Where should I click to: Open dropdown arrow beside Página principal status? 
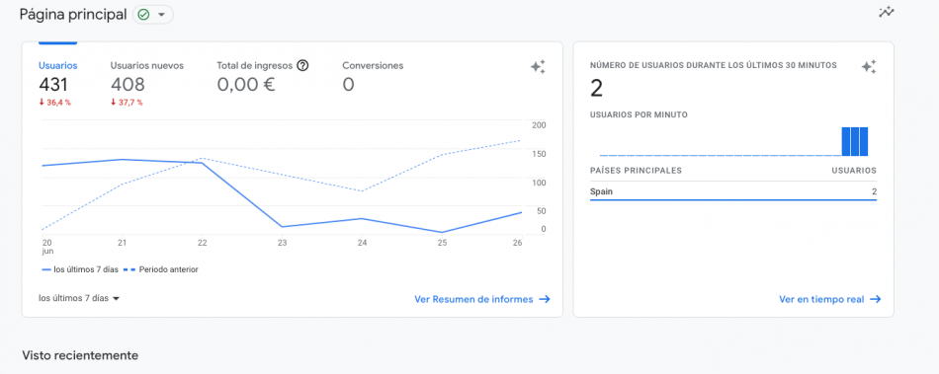coord(160,15)
